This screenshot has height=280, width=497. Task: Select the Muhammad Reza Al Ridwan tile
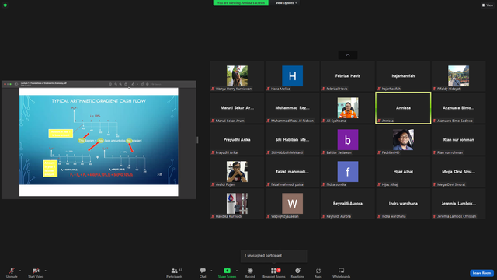[x=292, y=108]
